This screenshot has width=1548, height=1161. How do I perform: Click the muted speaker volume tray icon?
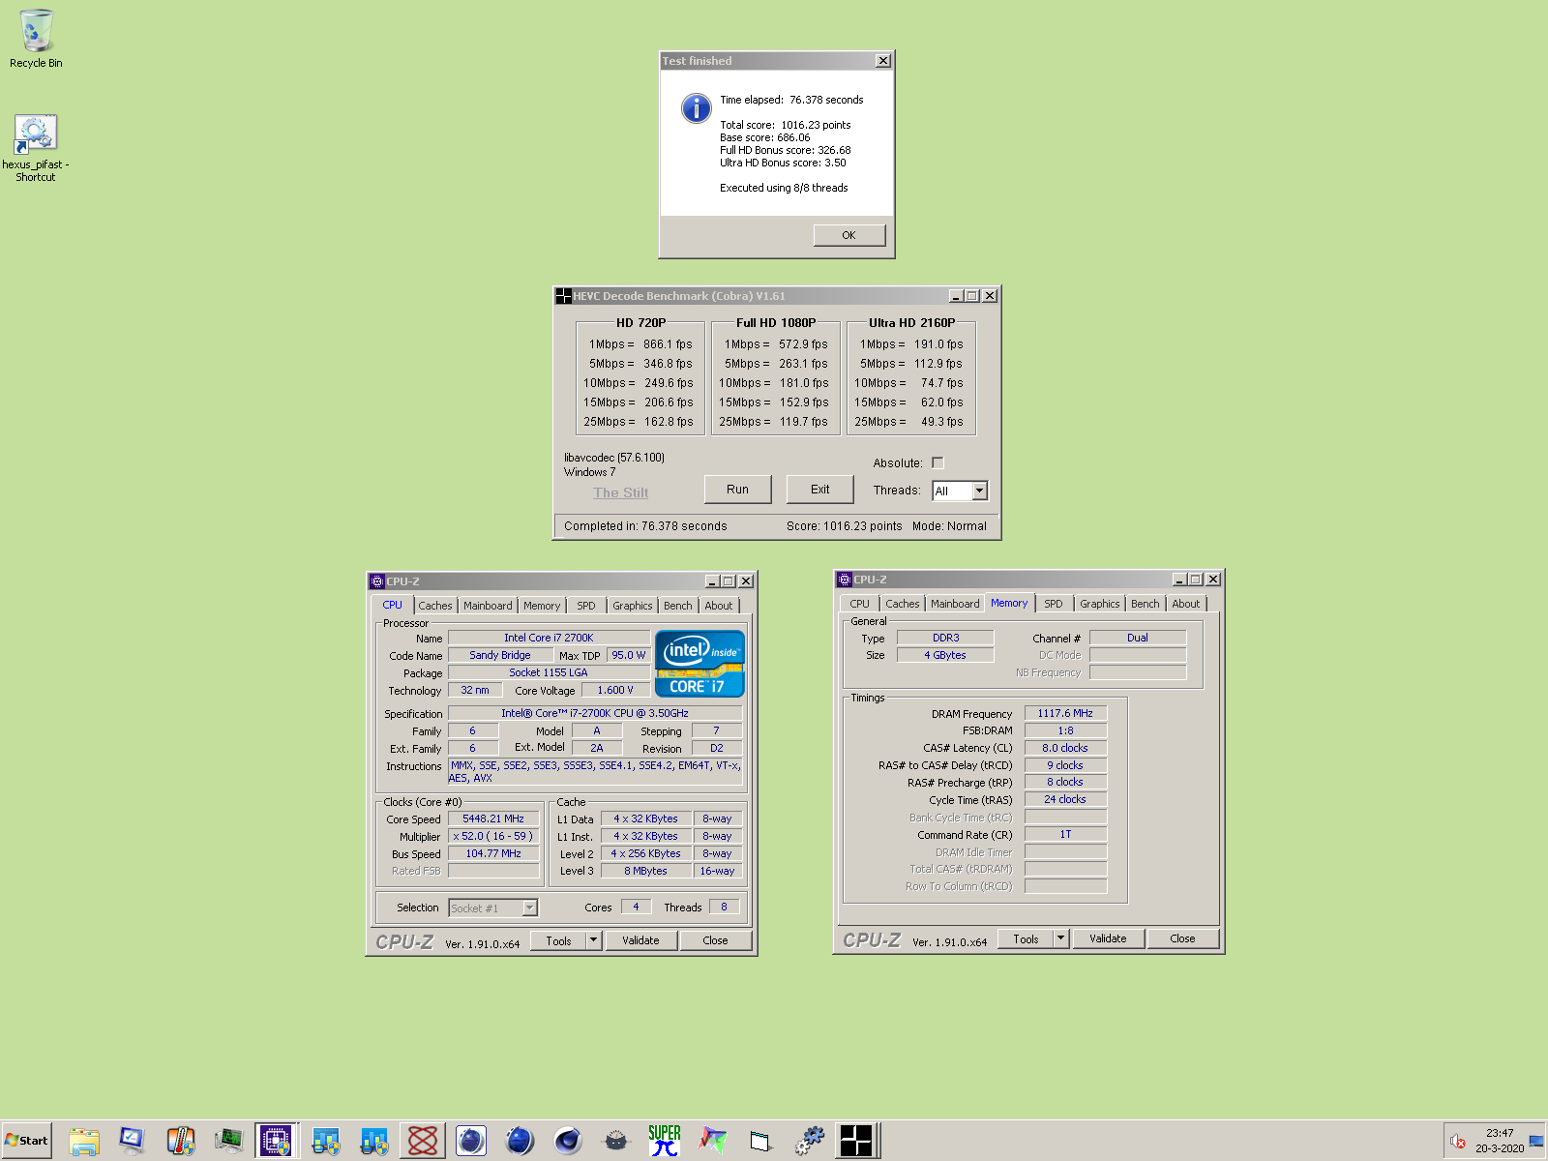pyautogui.click(x=1458, y=1142)
